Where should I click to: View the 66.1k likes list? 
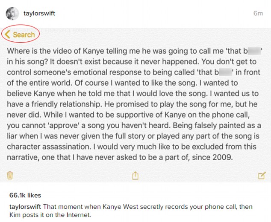25,195
